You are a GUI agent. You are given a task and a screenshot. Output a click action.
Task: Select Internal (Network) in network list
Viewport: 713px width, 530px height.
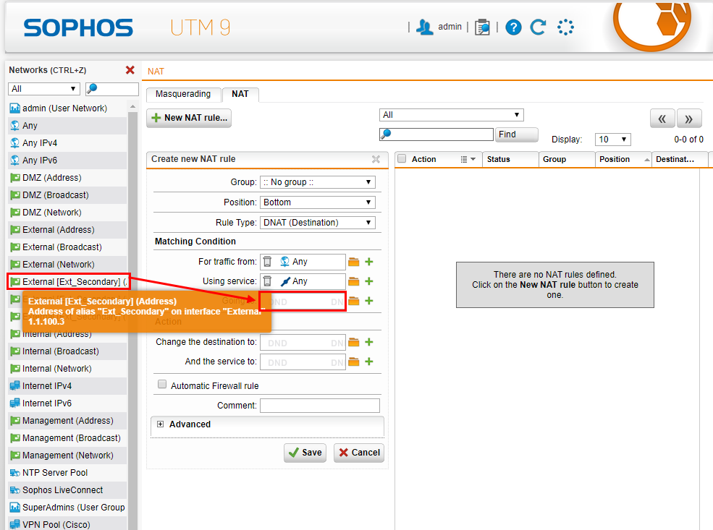click(67, 369)
